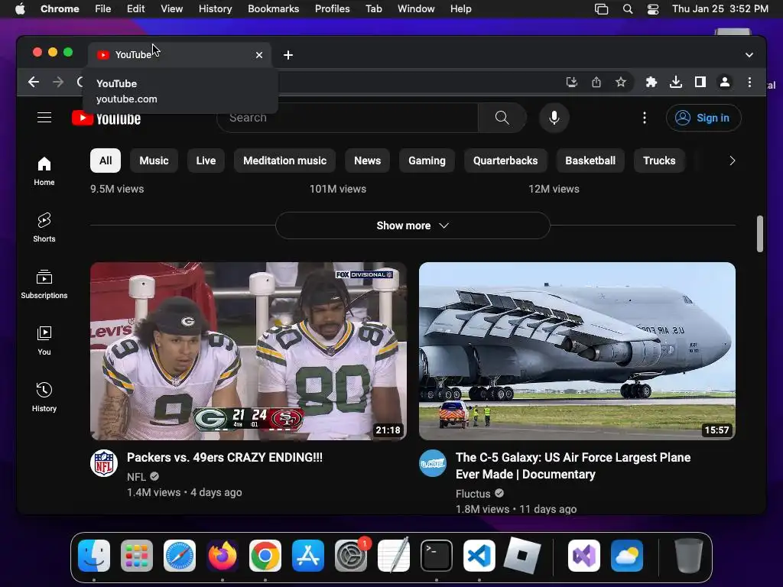Select the Gaming filter chip

(x=427, y=161)
